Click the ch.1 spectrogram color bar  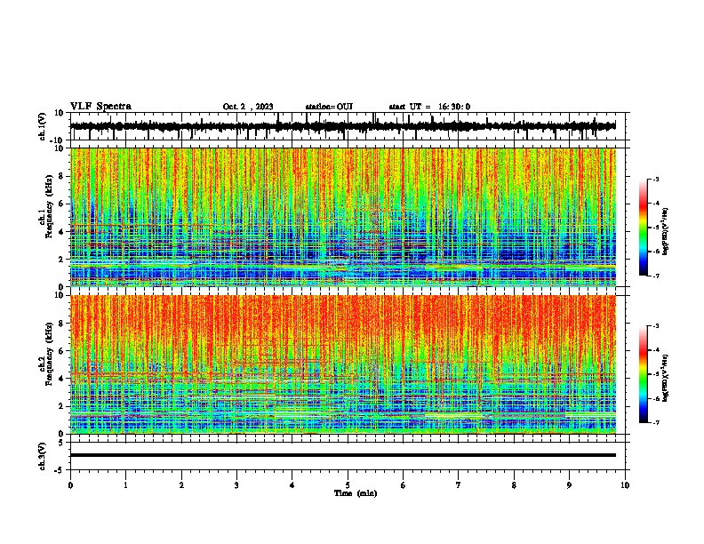(x=644, y=228)
